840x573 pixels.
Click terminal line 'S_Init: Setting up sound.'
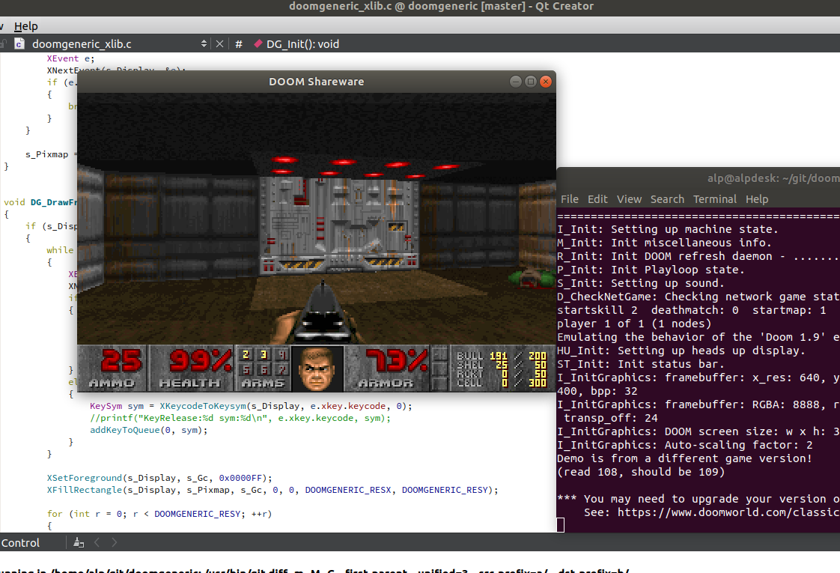[x=641, y=283]
